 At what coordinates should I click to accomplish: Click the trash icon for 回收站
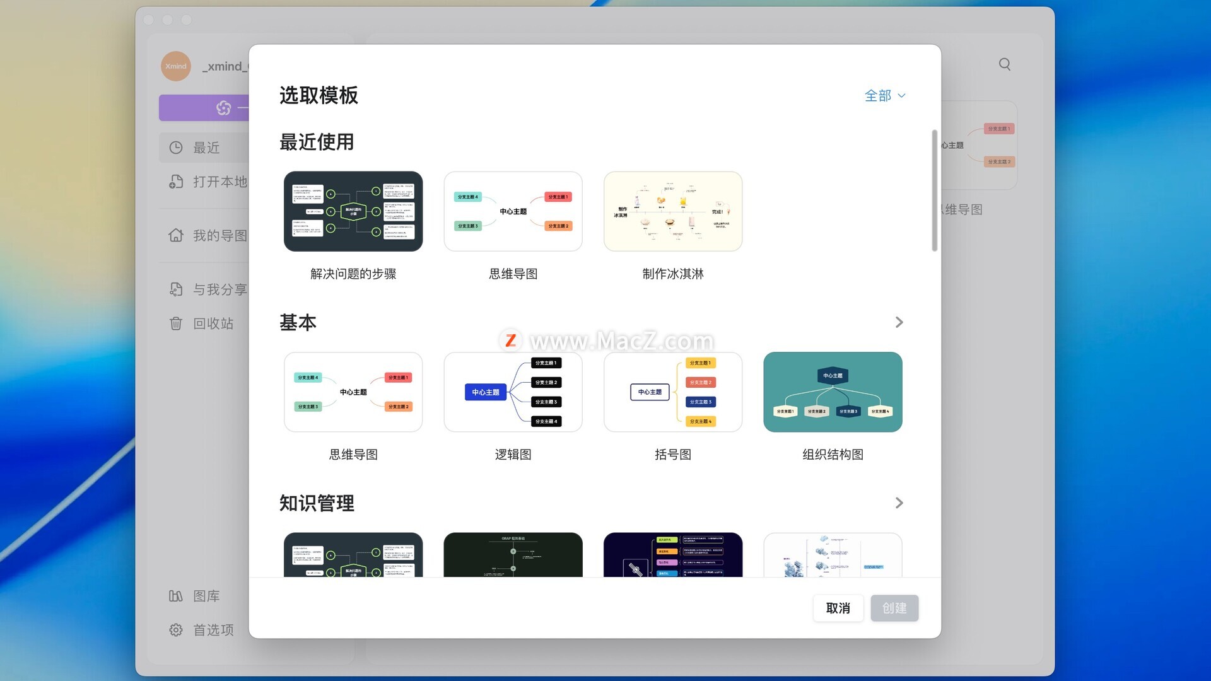[x=176, y=323]
